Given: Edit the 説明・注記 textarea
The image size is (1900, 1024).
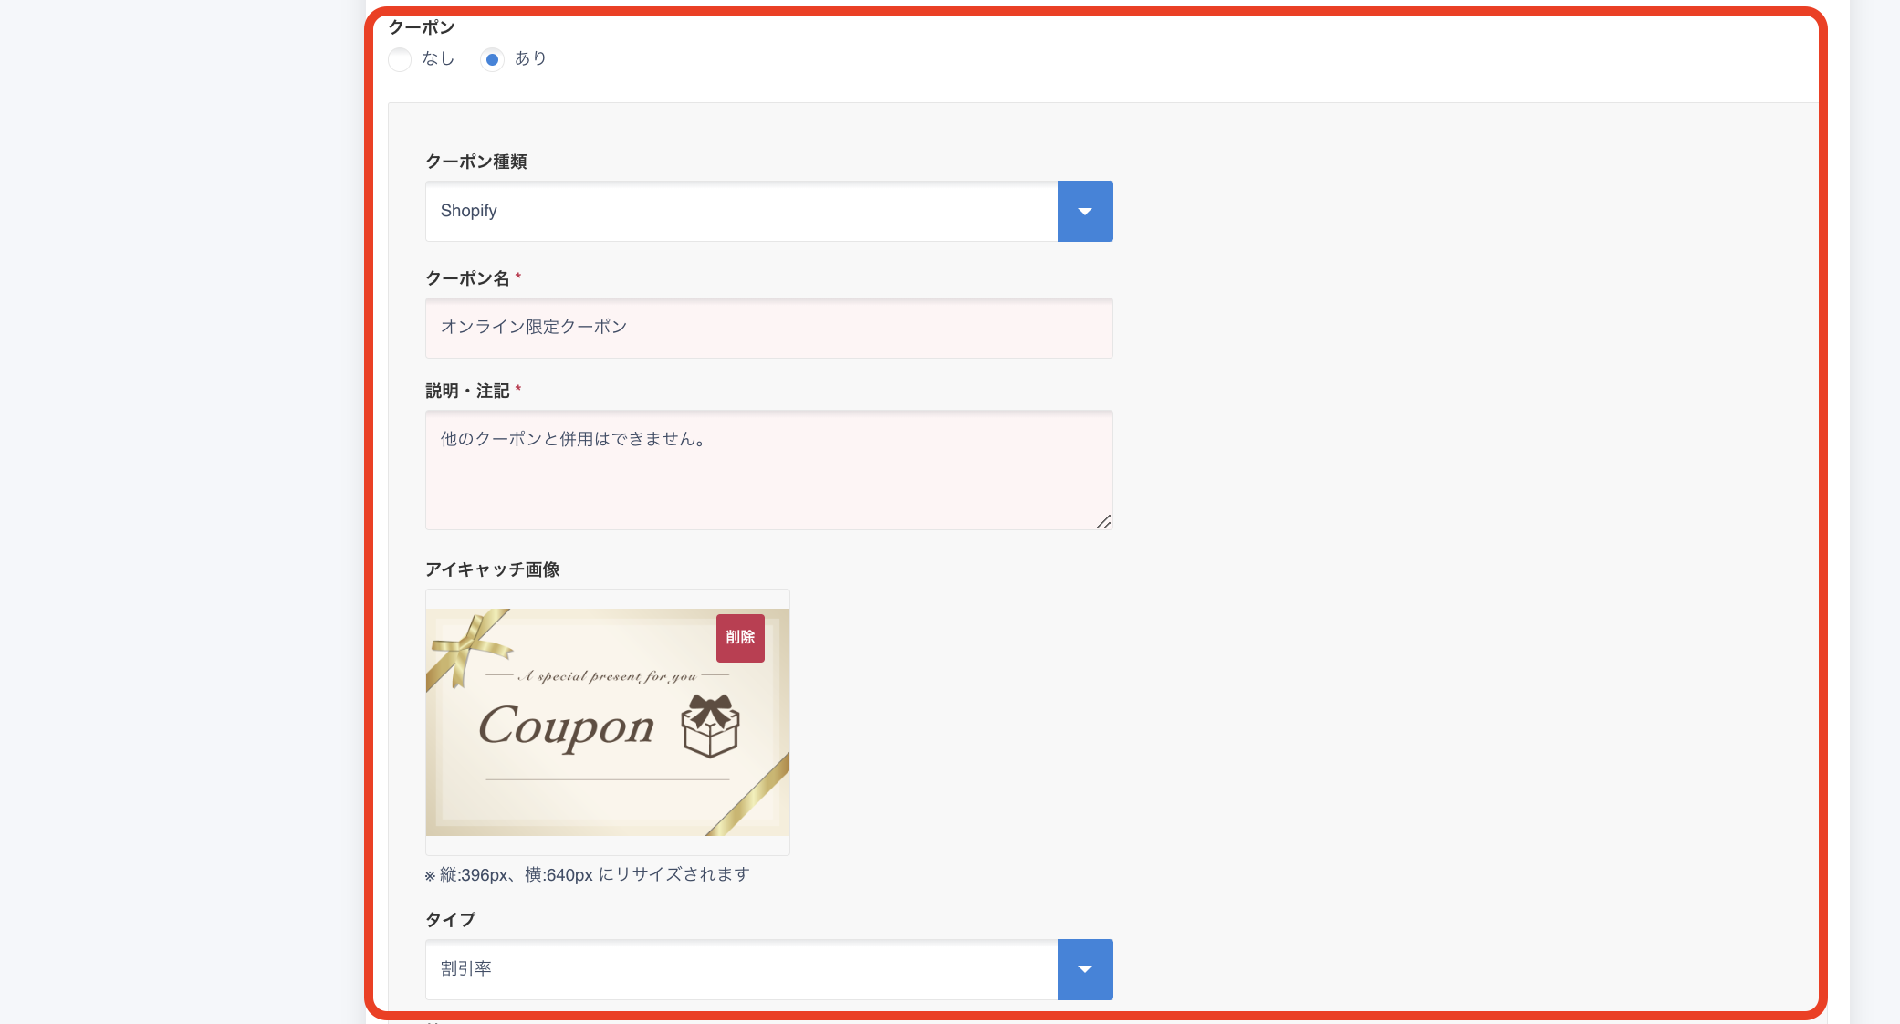Looking at the screenshot, I should coord(768,470).
